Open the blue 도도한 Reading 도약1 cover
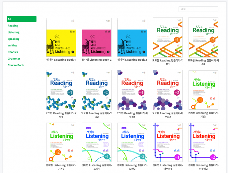 pos(61,90)
